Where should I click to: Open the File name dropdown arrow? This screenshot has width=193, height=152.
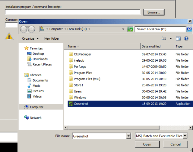tap(128, 136)
